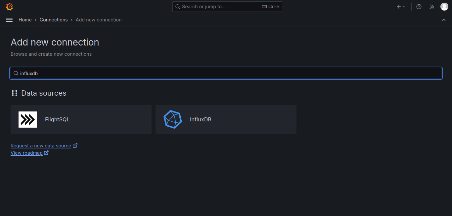Screen dimensions: 452x216
Task: Go to Connections breadcrumb
Action: point(54,20)
